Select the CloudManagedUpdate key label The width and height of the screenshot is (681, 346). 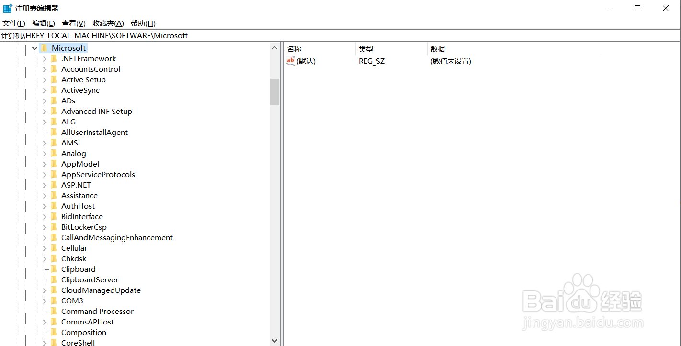pos(101,290)
